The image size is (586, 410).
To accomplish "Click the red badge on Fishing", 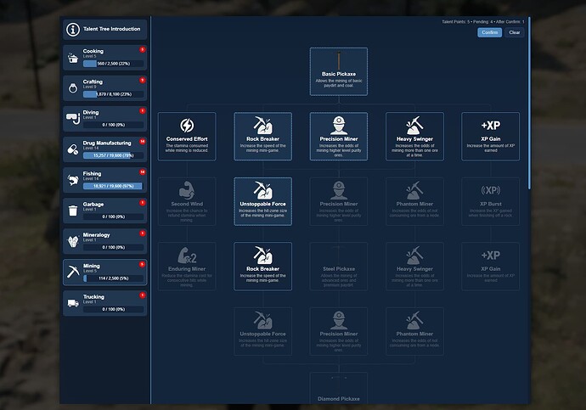I will [x=143, y=172].
